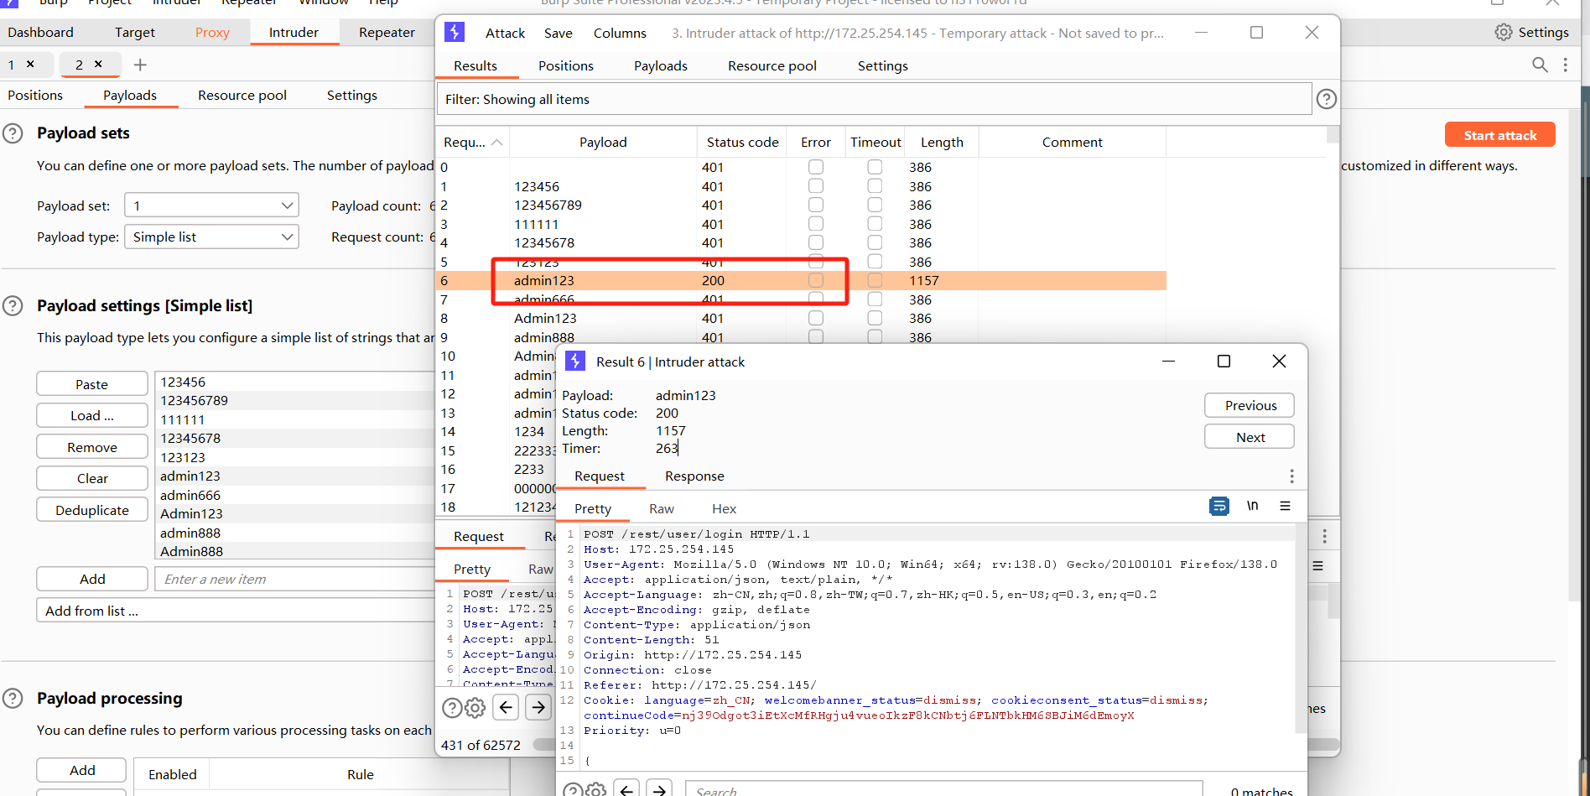Viewport: 1590px width, 796px height.
Task: Click the lightning icon in the Result 6 window title
Action: pyautogui.click(x=575, y=362)
